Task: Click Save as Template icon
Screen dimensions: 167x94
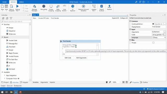Action: click(x=11, y=6)
